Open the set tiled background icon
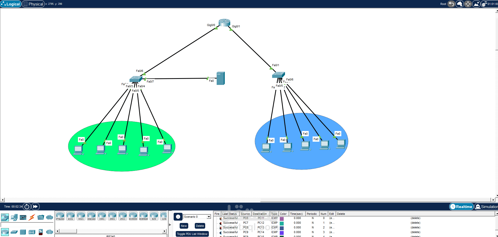Screen dimensions: 498x237 pos(476,4)
